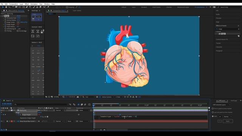Open the Effect menu

coord(27,4)
